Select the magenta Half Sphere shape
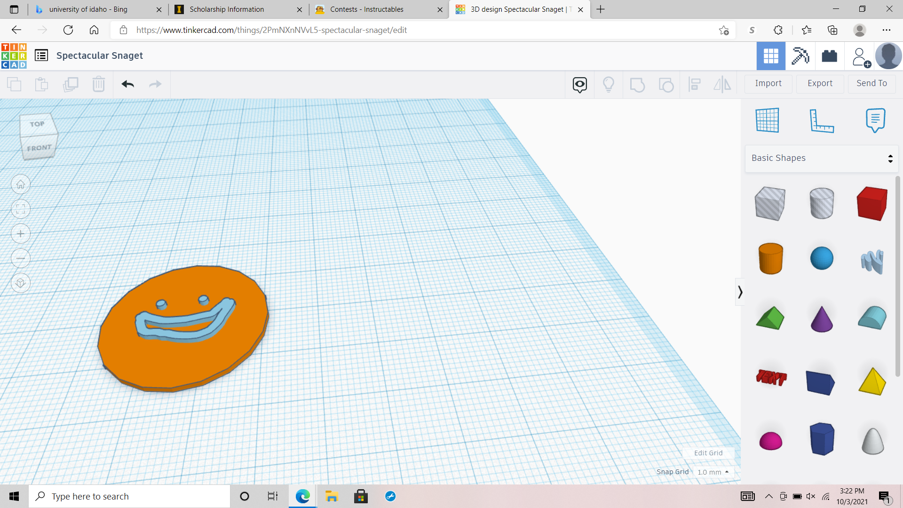This screenshot has height=508, width=903. [x=770, y=441]
